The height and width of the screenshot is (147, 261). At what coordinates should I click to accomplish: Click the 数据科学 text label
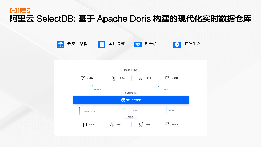(x=175, y=78)
